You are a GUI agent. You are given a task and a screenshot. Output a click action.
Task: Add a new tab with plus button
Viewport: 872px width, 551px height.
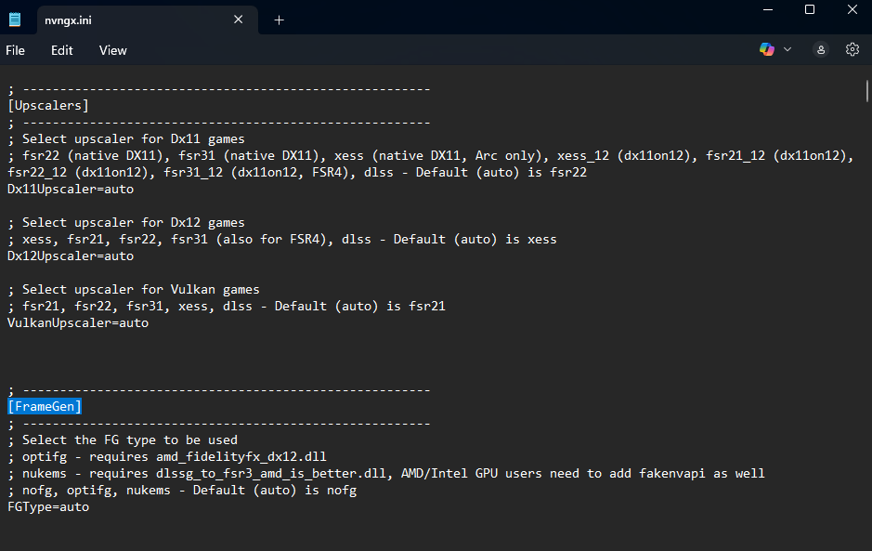(280, 20)
